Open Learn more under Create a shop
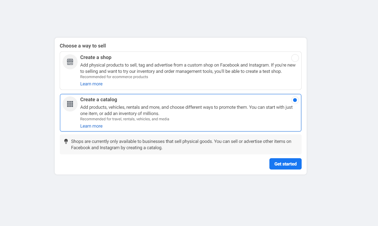This screenshot has height=226, width=378. (x=91, y=84)
